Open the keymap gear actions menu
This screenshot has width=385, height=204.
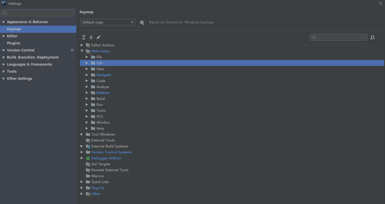(x=142, y=22)
